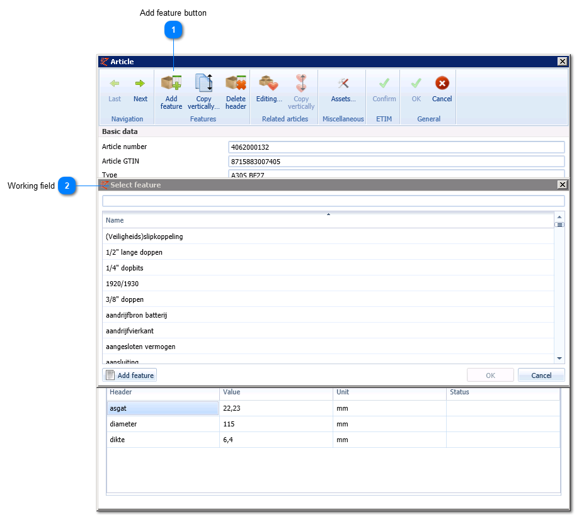This screenshot has height=517, width=579.
Task: Select (Veiligheids)slipkoppeling feature
Action: coord(328,236)
